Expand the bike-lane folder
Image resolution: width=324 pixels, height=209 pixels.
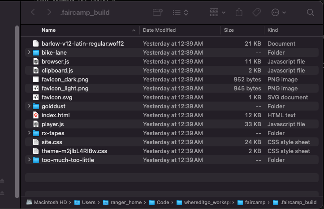click(x=29, y=52)
